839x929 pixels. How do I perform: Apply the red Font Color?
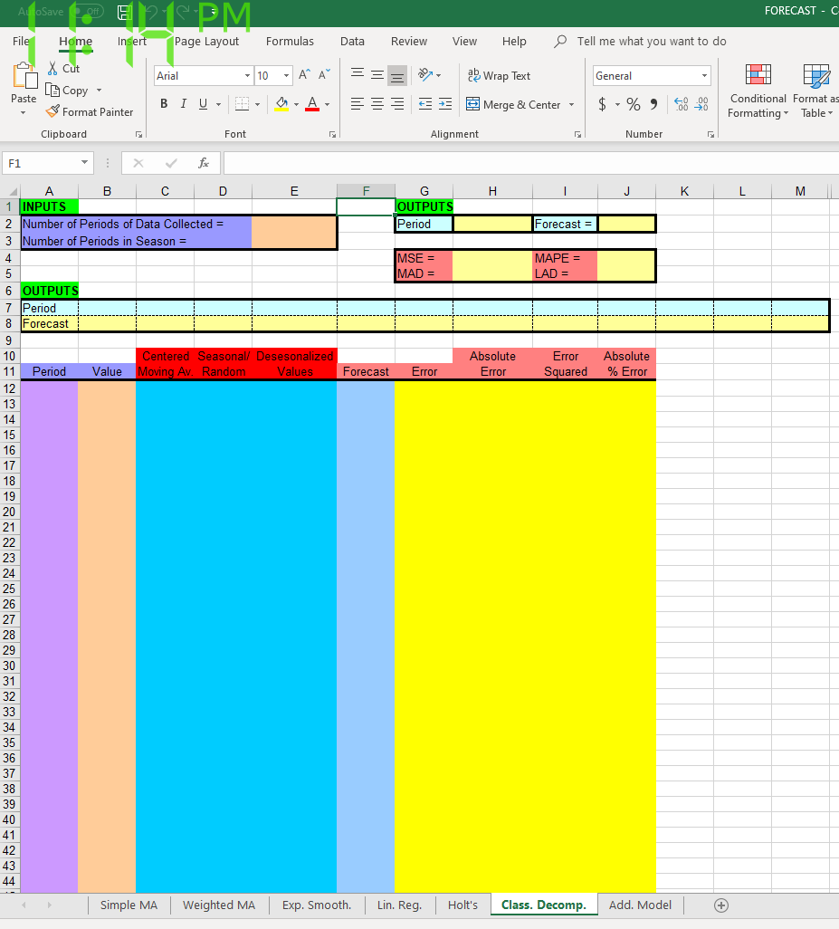click(312, 104)
